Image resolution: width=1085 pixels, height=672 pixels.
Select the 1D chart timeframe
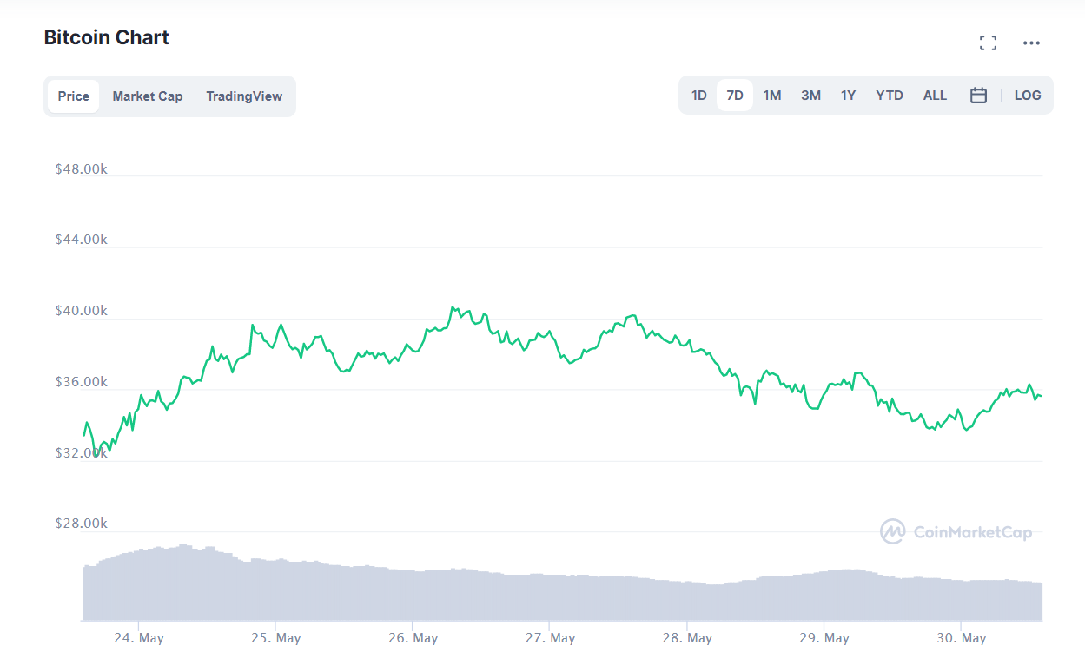(699, 95)
